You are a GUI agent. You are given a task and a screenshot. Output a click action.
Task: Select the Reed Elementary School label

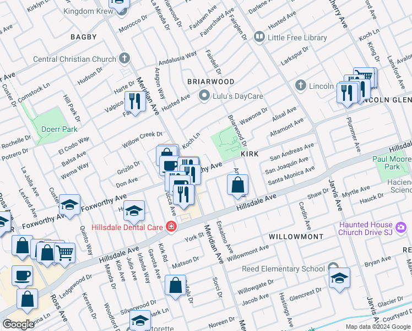283,269
